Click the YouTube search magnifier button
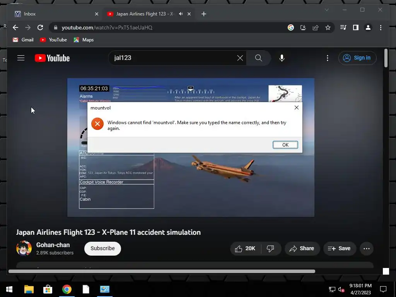The width and height of the screenshot is (396, 297). click(259, 58)
